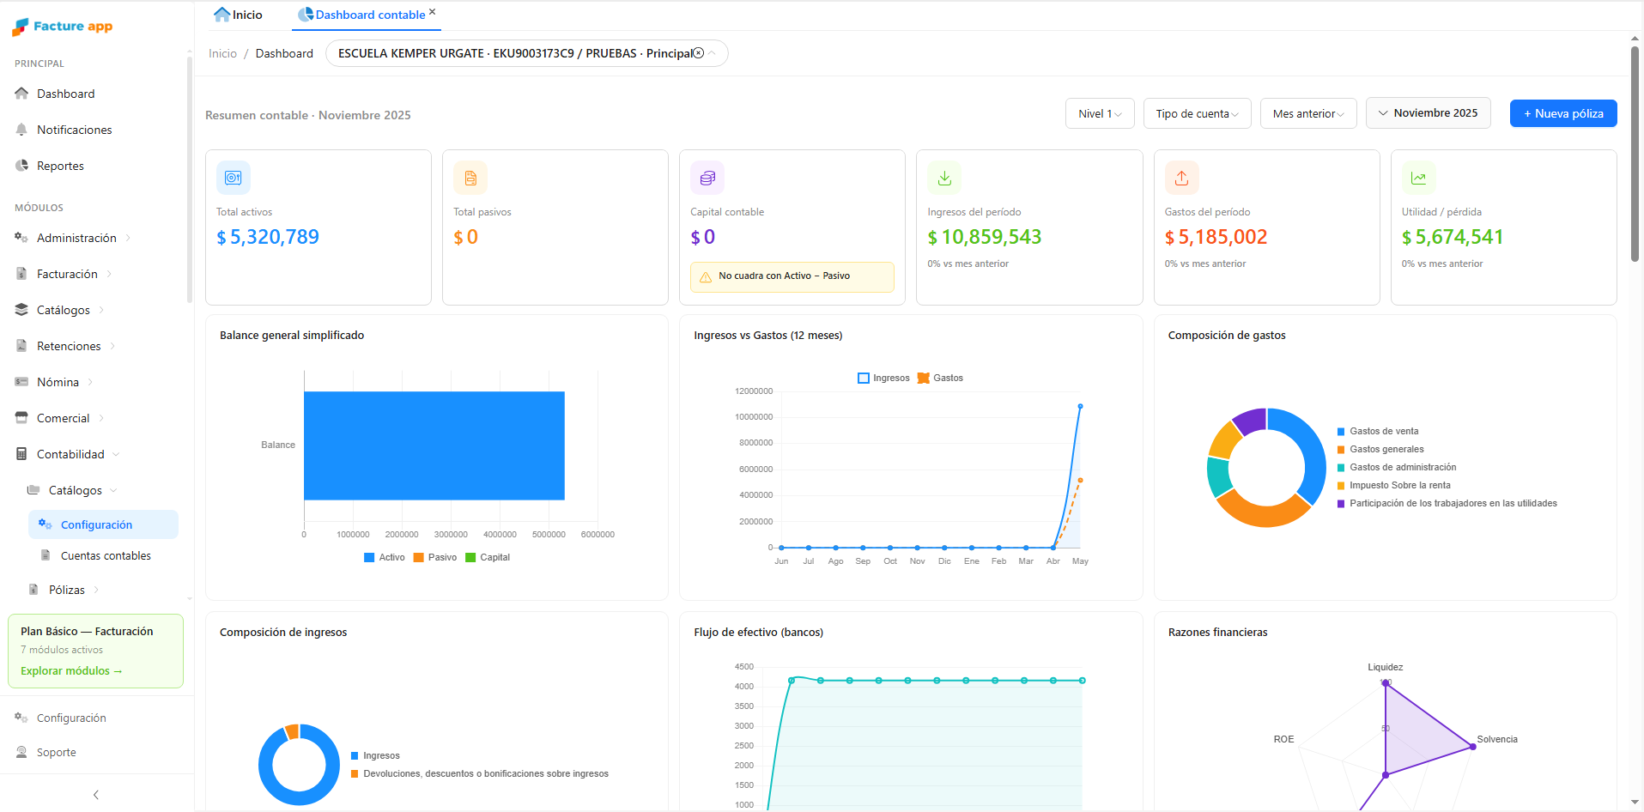
Task: Click the Participación de los trabajadores legend swatch
Action: pos(1341,504)
